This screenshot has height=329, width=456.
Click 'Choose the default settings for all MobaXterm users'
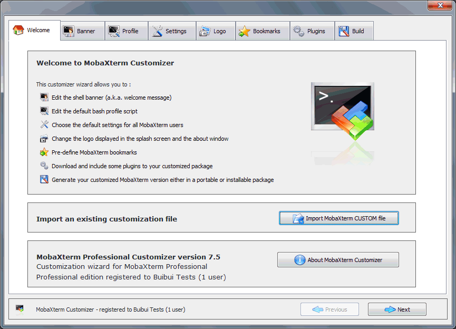point(118,125)
